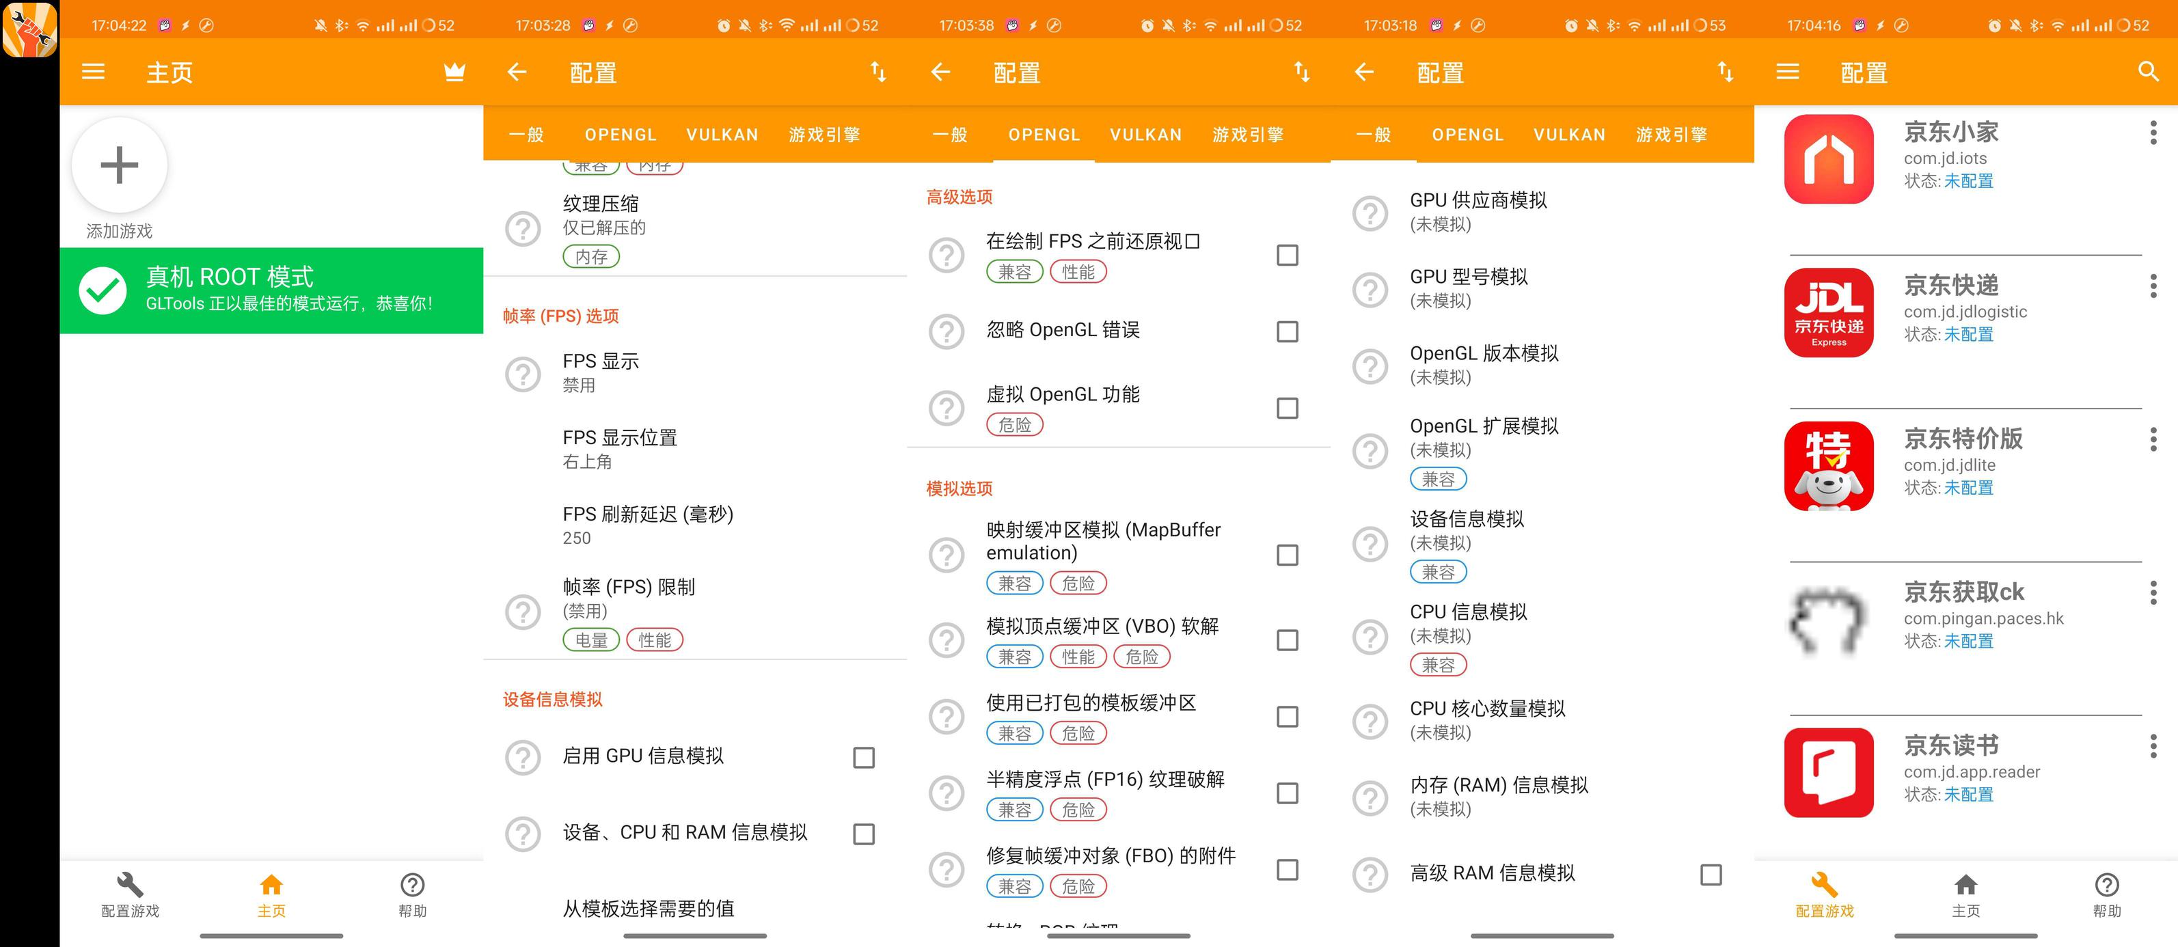Image resolution: width=2178 pixels, height=947 pixels.
Task: Click GLTools app icon at top-left
Action: click(x=29, y=29)
